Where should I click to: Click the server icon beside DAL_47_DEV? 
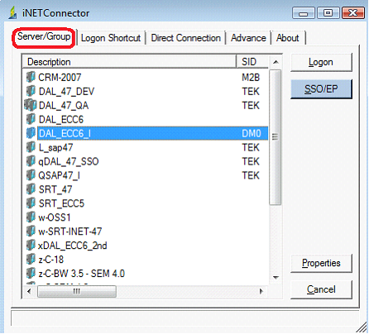(x=31, y=91)
